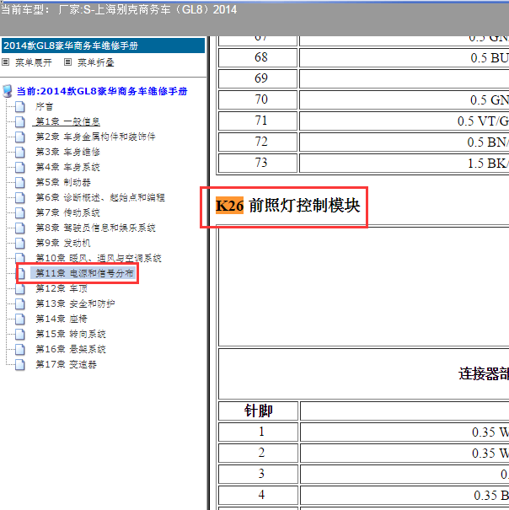Click pin number 69 table cell
This screenshot has width=509, height=510.
(x=258, y=78)
